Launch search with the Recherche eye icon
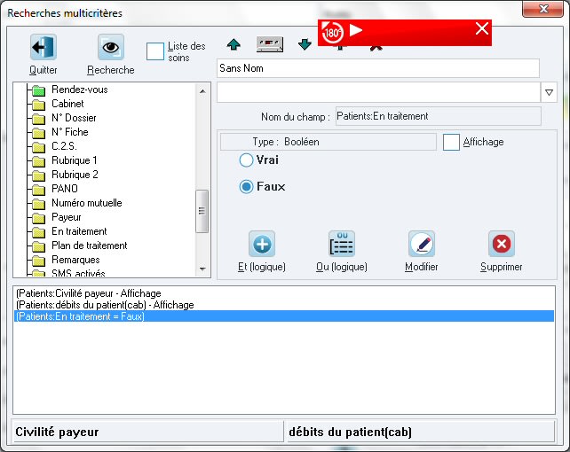The width and height of the screenshot is (570, 452). point(111,48)
